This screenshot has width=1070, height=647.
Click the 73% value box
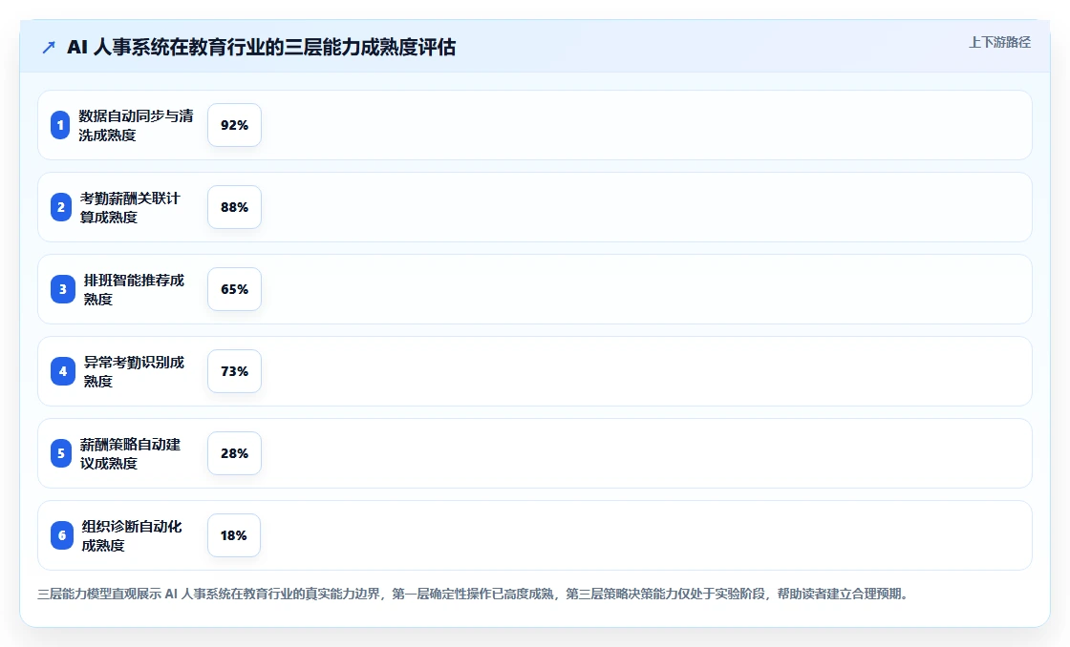point(234,371)
